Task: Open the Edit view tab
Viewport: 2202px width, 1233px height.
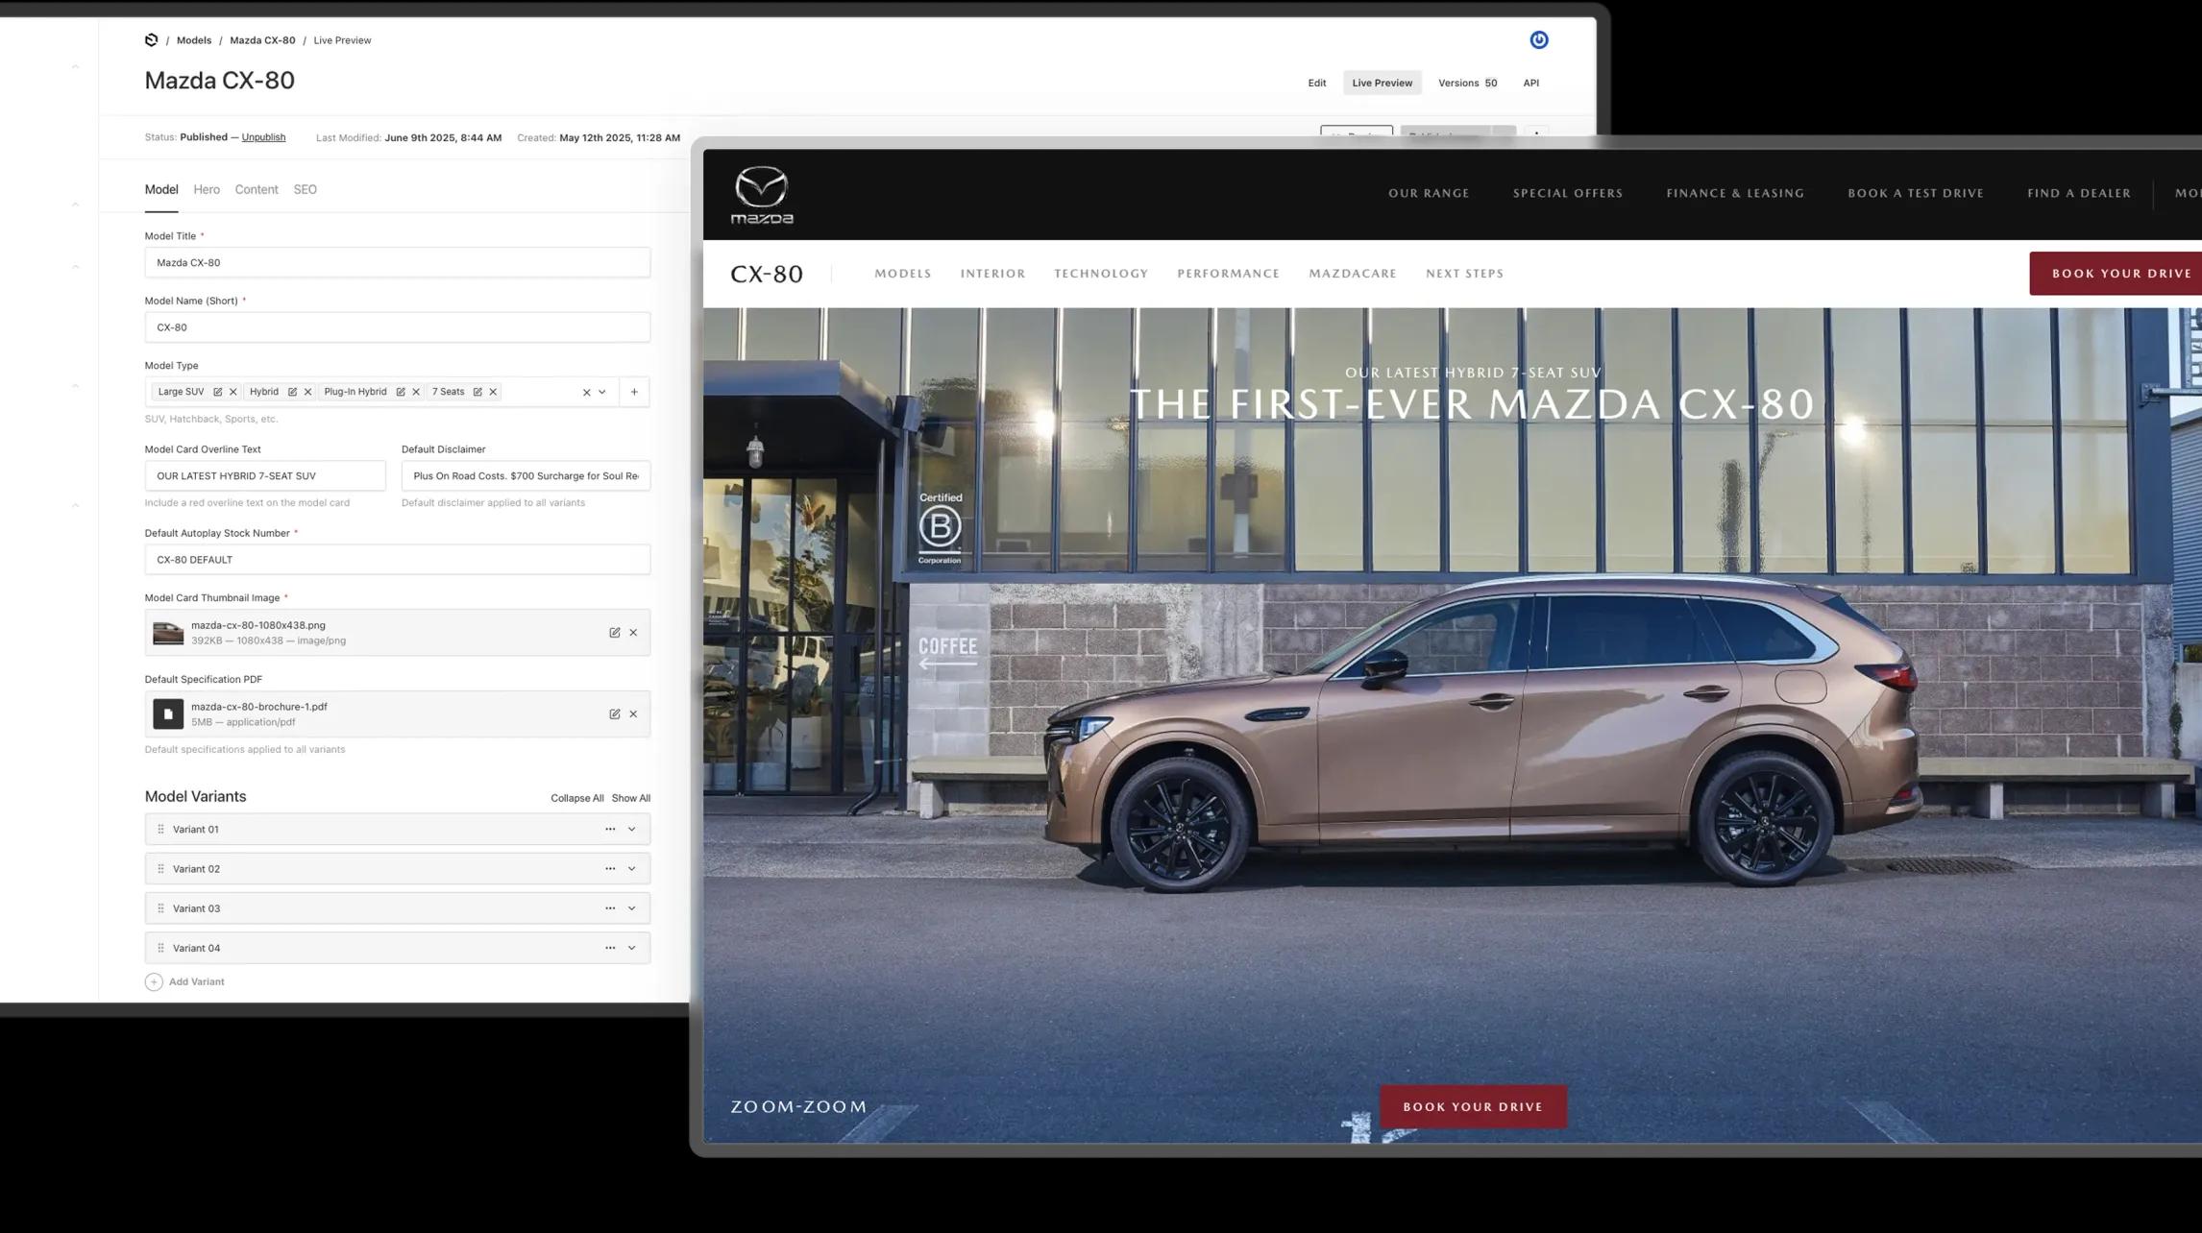Action: tap(1317, 84)
